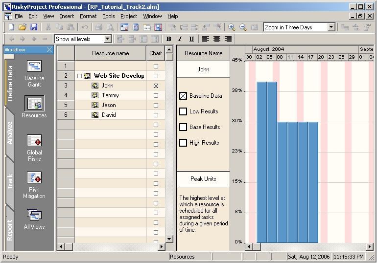Click the Peak Units label box
377x263 pixels.
pyautogui.click(x=203, y=179)
